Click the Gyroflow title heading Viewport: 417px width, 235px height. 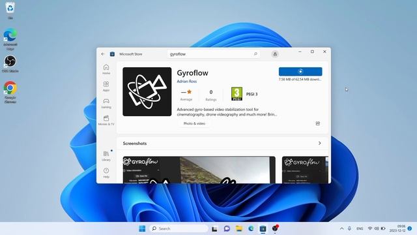point(193,73)
